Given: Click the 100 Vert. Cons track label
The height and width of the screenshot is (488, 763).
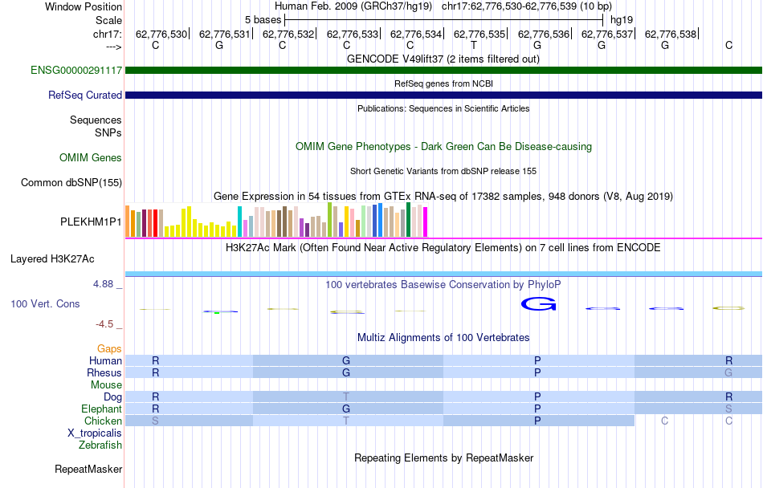Looking at the screenshot, I should click(x=45, y=303).
